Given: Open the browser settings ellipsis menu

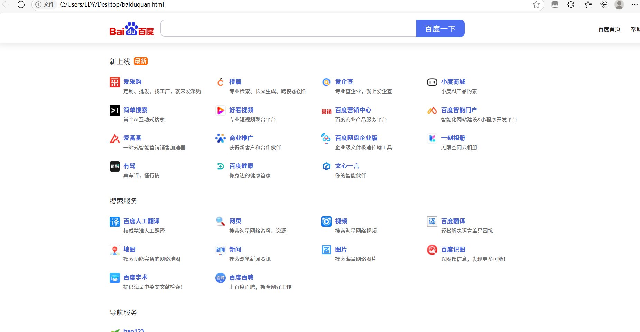Looking at the screenshot, I should pos(634,4).
